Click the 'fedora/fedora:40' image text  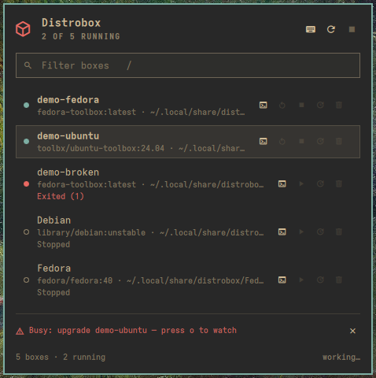(75, 280)
